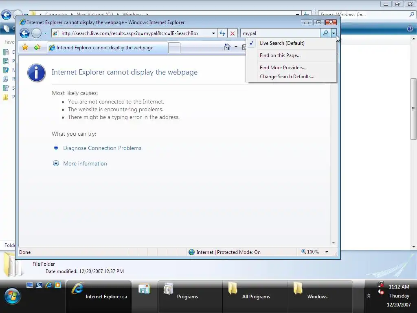Click the Date modified value in Explorer
Image resolution: width=417 pixels, height=313 pixels.
[x=101, y=271]
